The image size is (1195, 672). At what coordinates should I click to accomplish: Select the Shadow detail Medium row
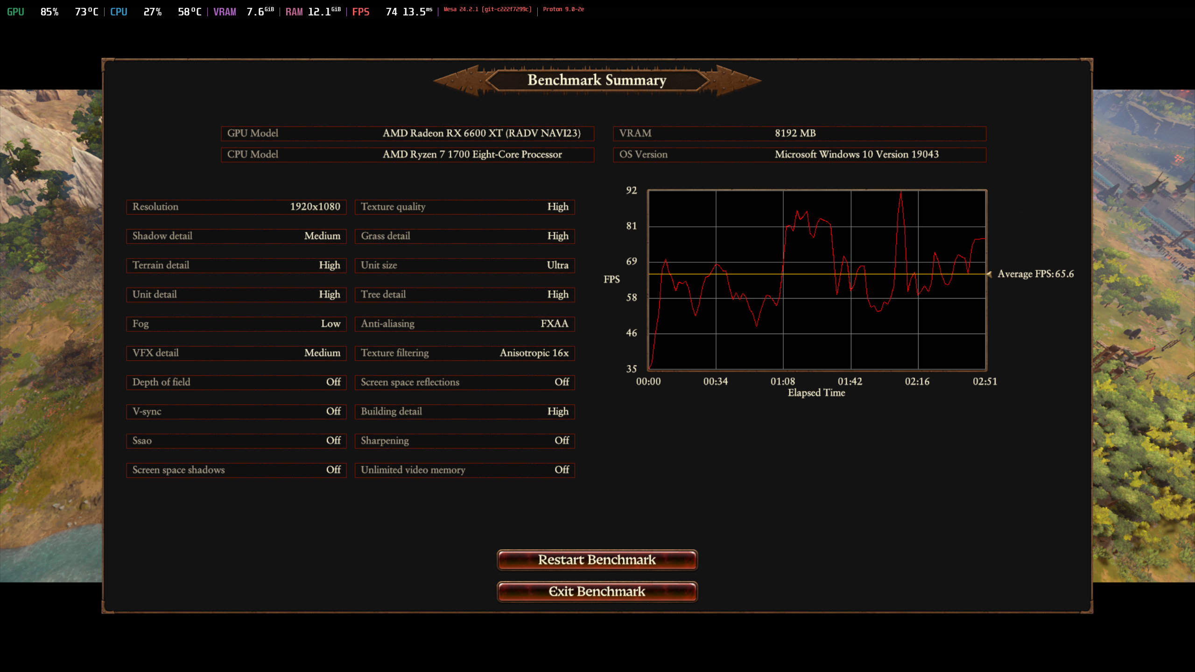click(236, 236)
